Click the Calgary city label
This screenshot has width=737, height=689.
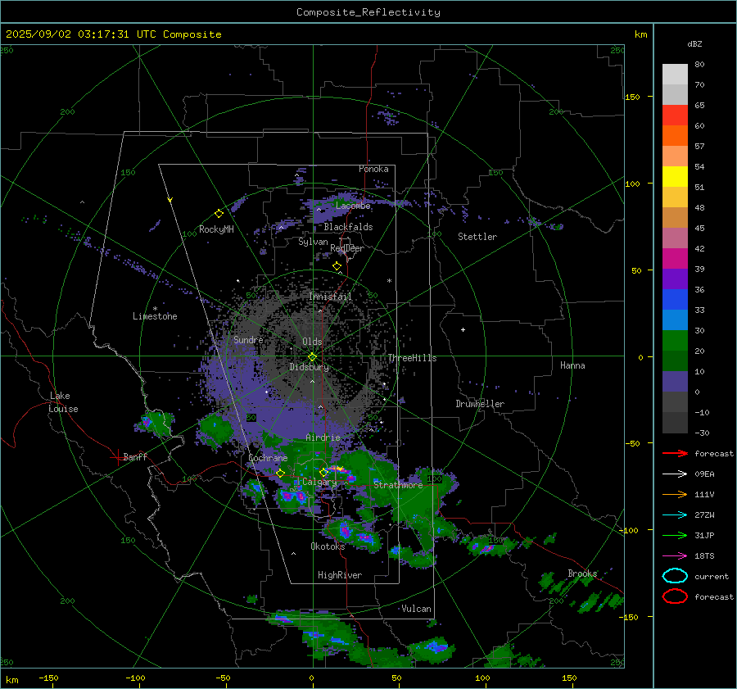point(319,482)
